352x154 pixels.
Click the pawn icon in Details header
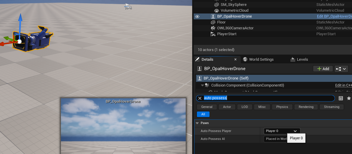click(x=199, y=69)
